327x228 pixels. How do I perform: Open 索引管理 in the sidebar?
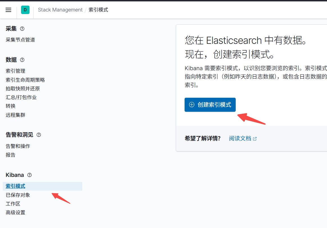(x=15, y=71)
